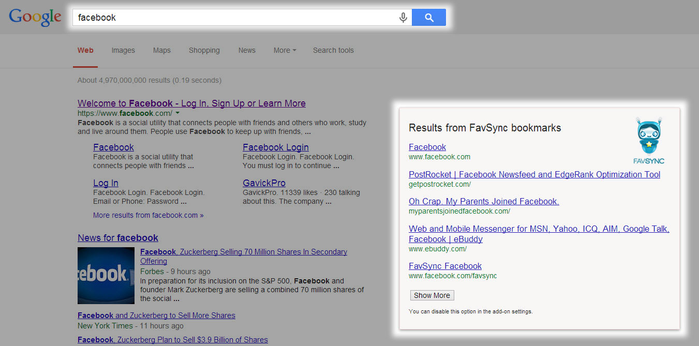Screen dimensions: 699x346
Task: Open Search tools options
Action: [333, 50]
